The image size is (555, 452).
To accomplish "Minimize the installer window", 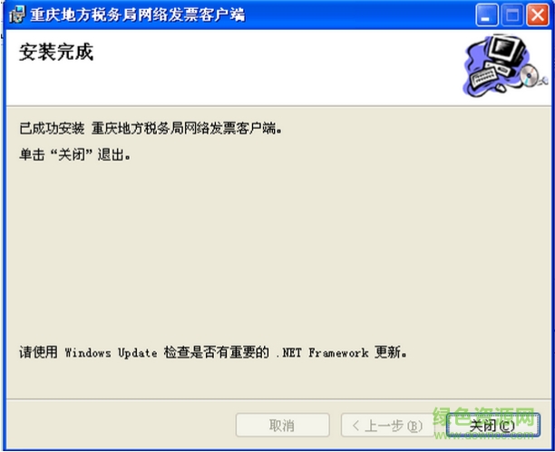I will click(x=487, y=15).
